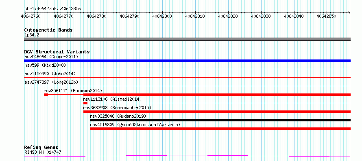
Task: Select the 1p34.2 band label
Action: (x=30, y=35)
